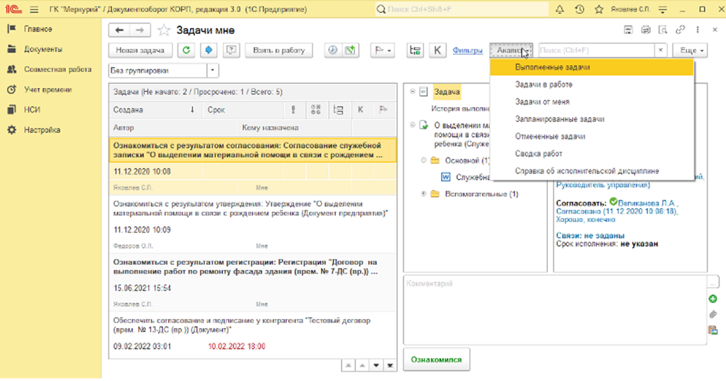
Task: Jump to list end with bottom arrow
Action: [x=390, y=366]
